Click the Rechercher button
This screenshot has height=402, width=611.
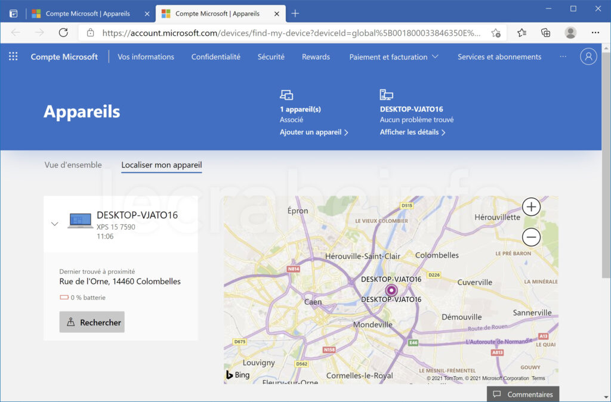click(x=92, y=322)
